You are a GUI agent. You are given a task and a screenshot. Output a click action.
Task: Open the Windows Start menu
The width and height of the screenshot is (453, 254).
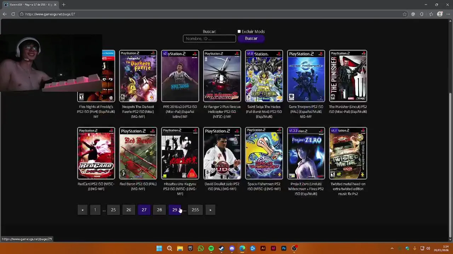click(x=159, y=248)
